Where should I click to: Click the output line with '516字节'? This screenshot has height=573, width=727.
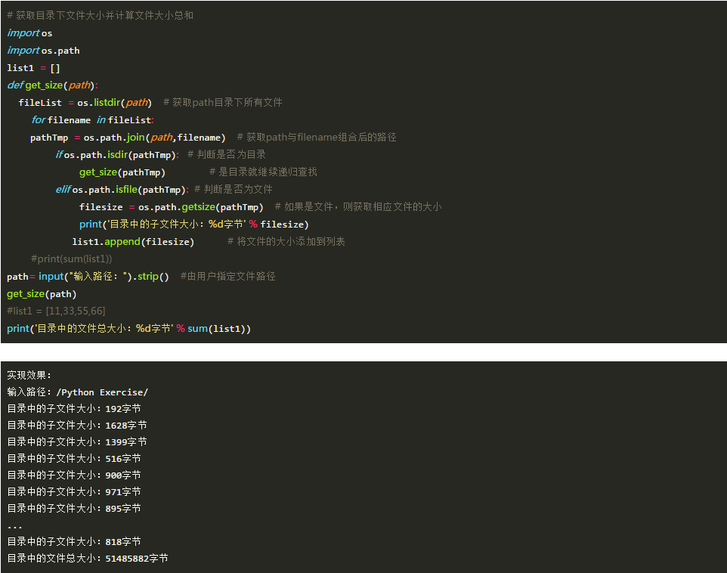74,458
